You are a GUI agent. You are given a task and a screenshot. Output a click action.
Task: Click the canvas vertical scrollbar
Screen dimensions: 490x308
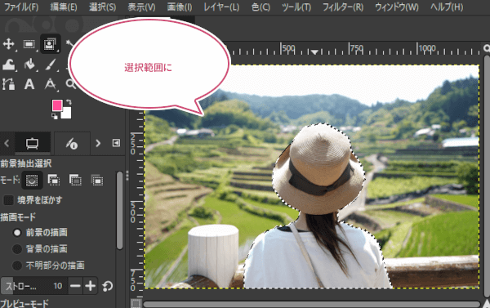point(487,176)
